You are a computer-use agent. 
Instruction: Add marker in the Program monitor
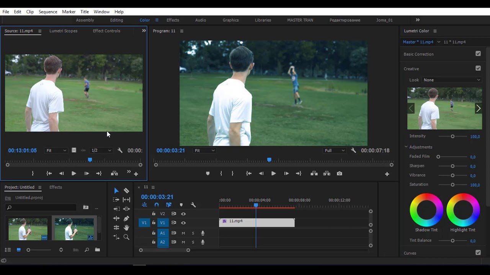(208, 173)
